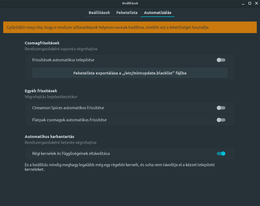Click the Automatikus karbantartás section heading
260x206 pixels.
(x=49, y=137)
